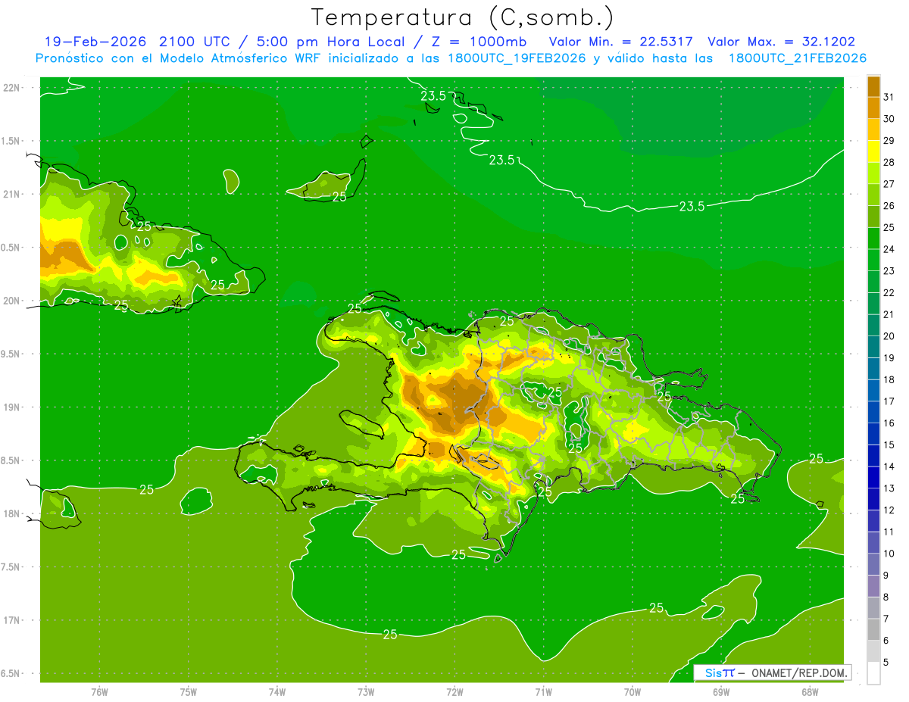The height and width of the screenshot is (702, 909).
Task: Click the "75W" longitude label
Action: pyautogui.click(x=188, y=691)
